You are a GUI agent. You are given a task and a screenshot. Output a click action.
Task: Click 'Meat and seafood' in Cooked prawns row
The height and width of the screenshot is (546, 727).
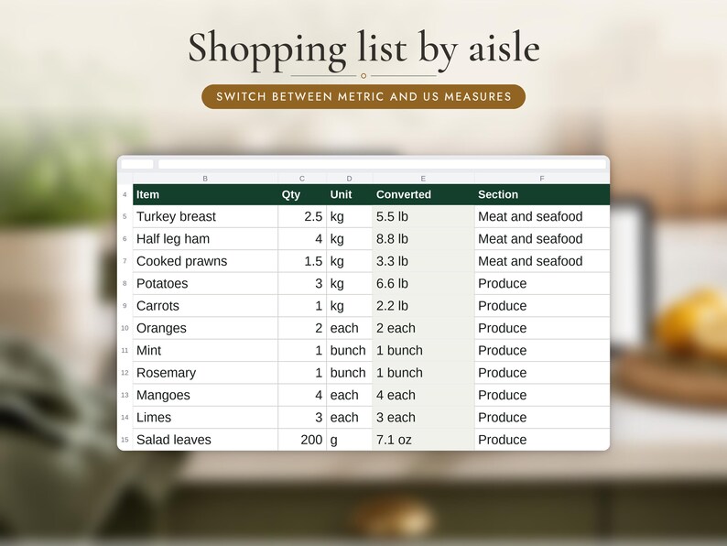pos(542,261)
